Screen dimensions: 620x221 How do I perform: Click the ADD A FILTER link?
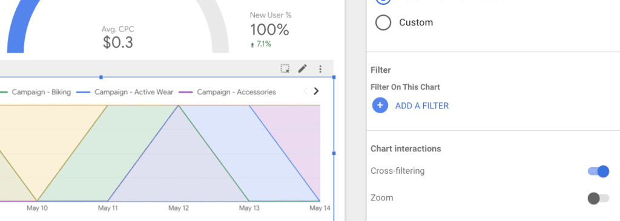point(422,106)
